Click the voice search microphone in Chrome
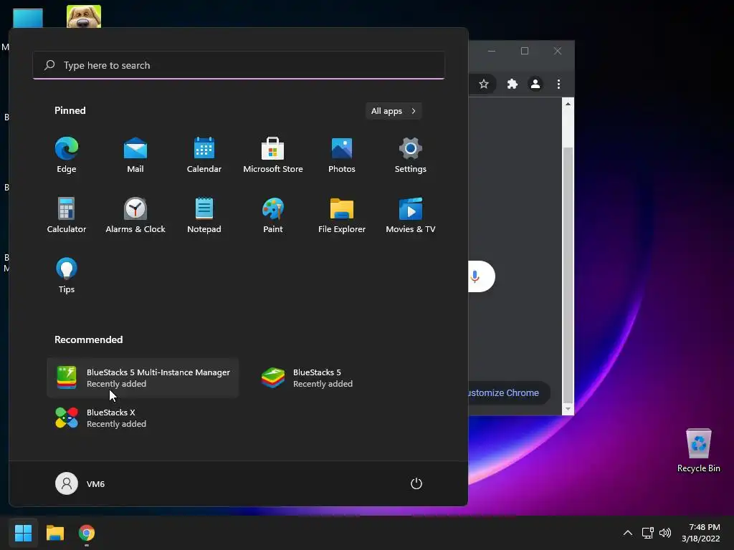The image size is (734, 550). coord(475,276)
